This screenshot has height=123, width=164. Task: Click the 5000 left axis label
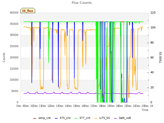click(x=15, y=91)
